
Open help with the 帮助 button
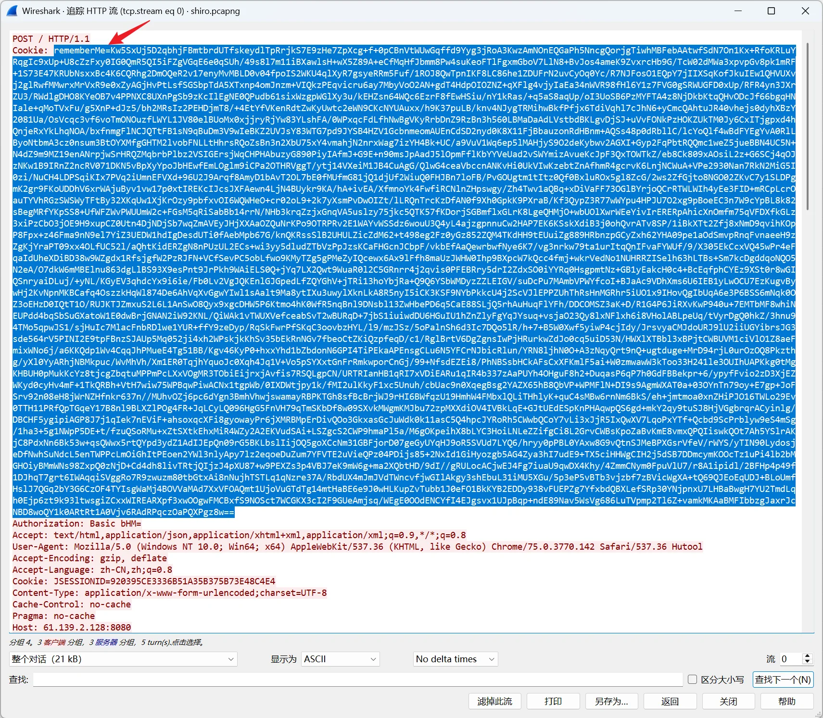pyautogui.click(x=786, y=701)
